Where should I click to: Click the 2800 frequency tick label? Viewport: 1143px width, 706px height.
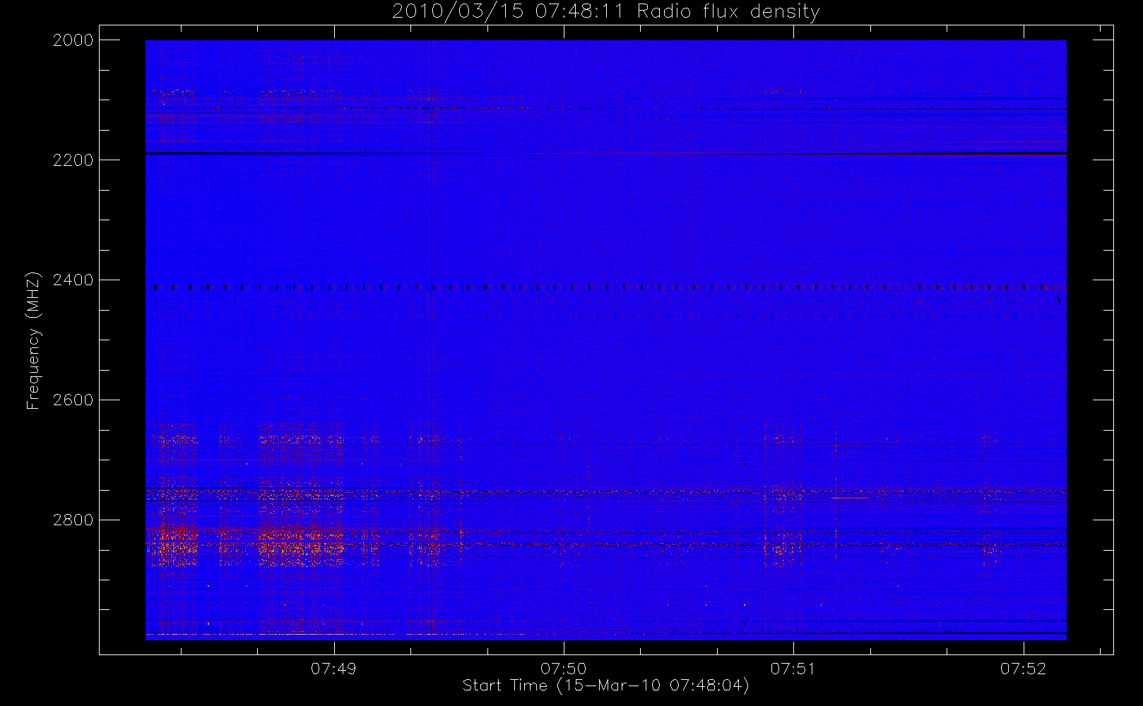[73, 520]
